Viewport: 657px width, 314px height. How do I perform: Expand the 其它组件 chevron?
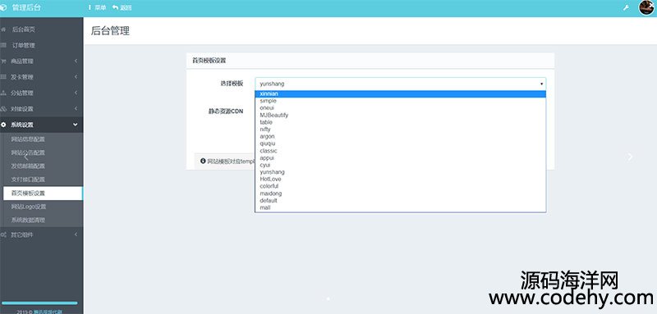point(76,234)
